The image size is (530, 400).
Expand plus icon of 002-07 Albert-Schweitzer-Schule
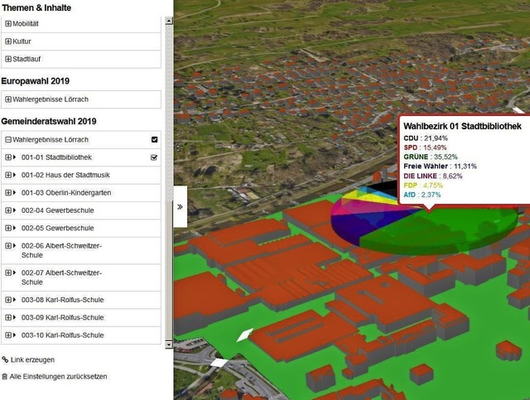click(8, 272)
